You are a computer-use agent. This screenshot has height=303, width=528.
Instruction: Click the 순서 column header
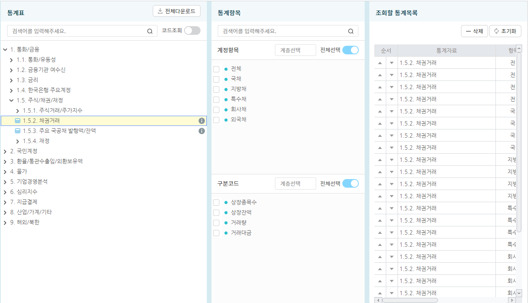click(x=386, y=50)
